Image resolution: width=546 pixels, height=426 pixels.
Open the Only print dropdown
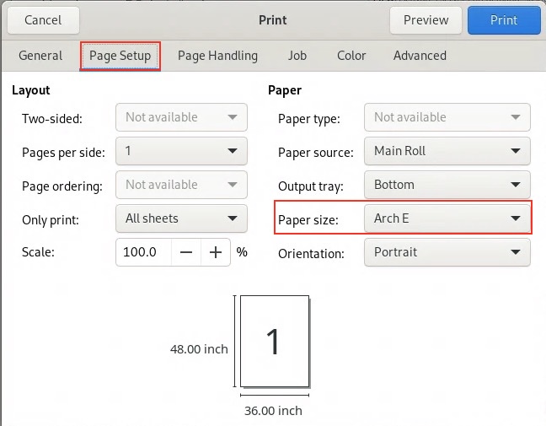click(180, 218)
